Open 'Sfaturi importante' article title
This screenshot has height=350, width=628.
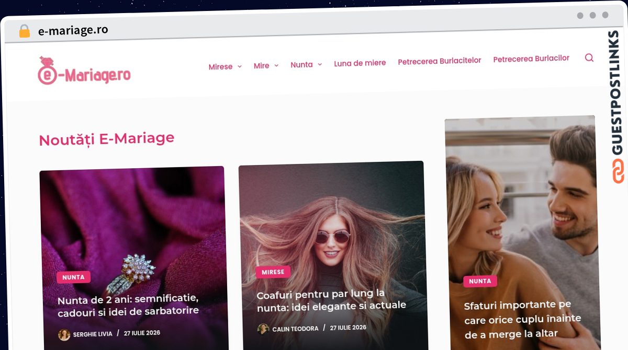click(x=522, y=319)
